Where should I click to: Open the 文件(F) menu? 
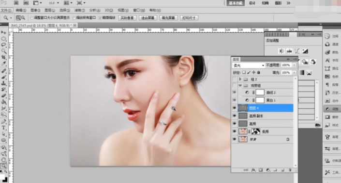pyautogui.click(x=6, y=10)
